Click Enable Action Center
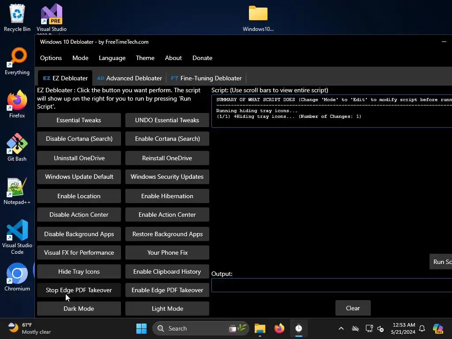Screen dimensions: 452x339 [x=167, y=215]
